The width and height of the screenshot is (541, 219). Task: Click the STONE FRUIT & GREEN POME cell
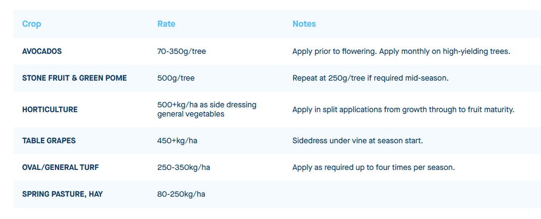pyautogui.click(x=74, y=78)
